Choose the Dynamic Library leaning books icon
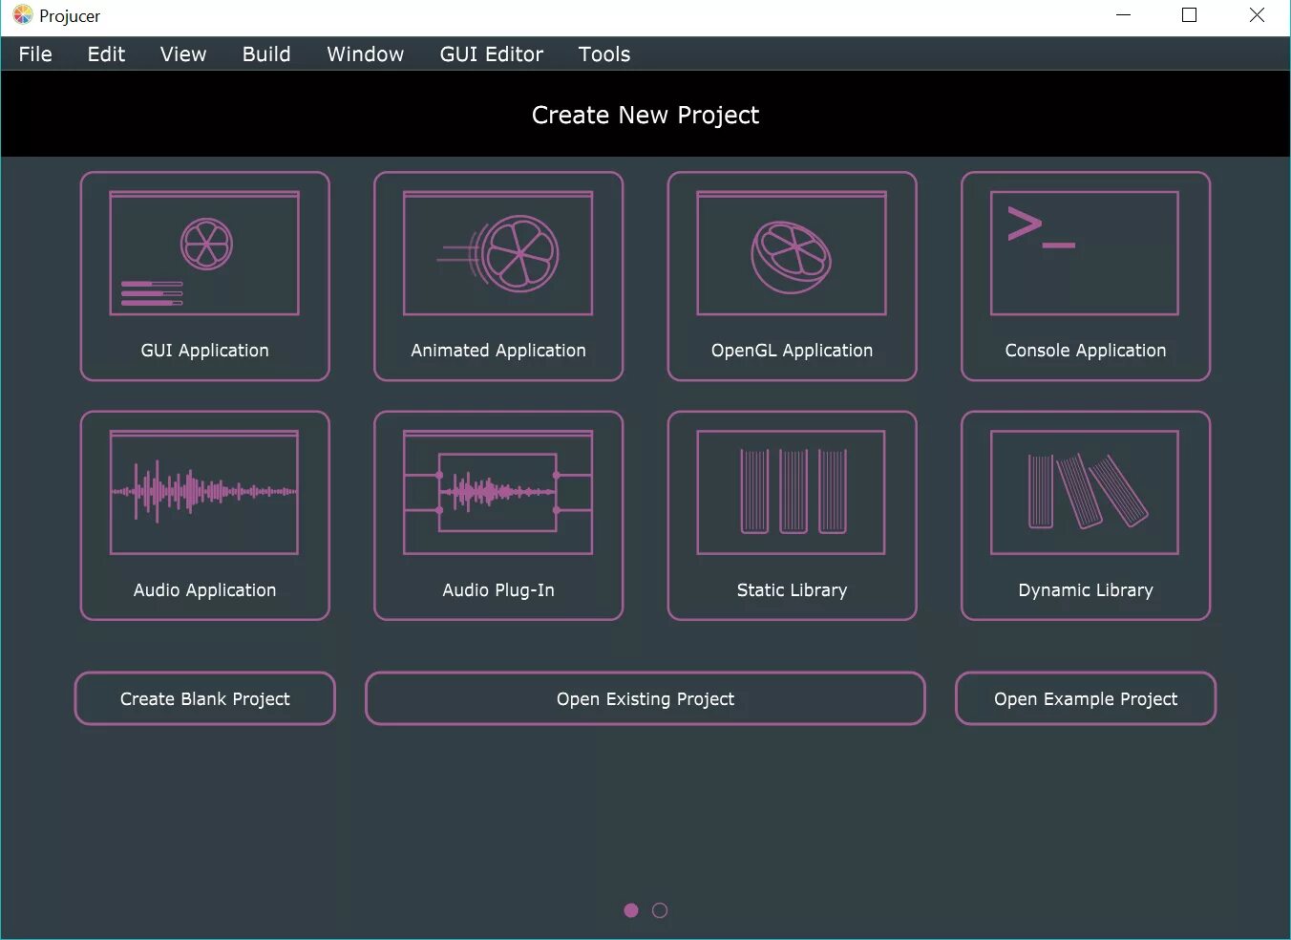The image size is (1291, 940). click(1085, 492)
